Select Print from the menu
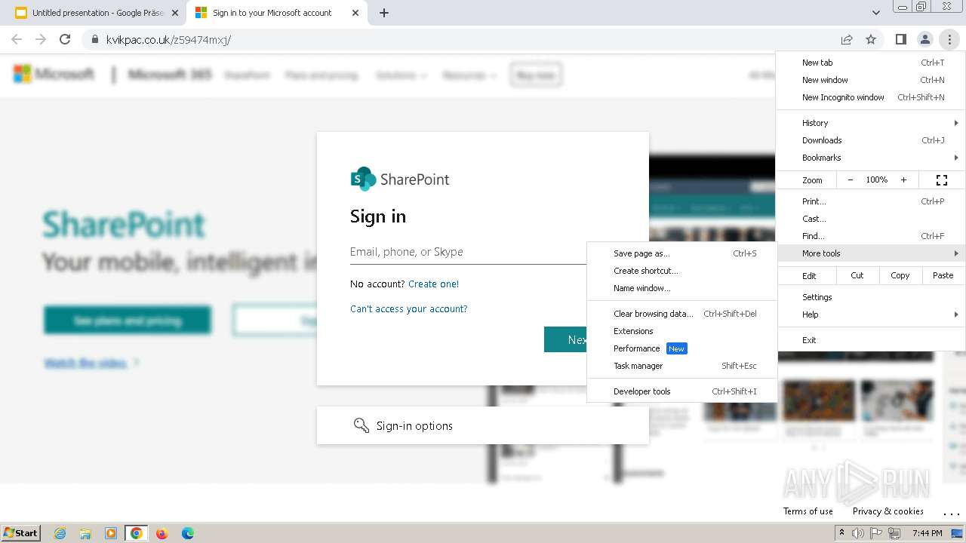 pos(871,201)
